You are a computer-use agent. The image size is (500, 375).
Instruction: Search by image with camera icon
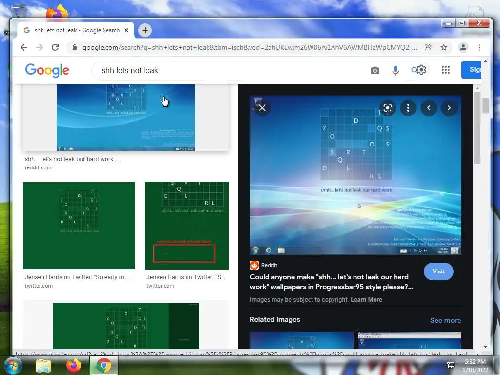(x=375, y=70)
